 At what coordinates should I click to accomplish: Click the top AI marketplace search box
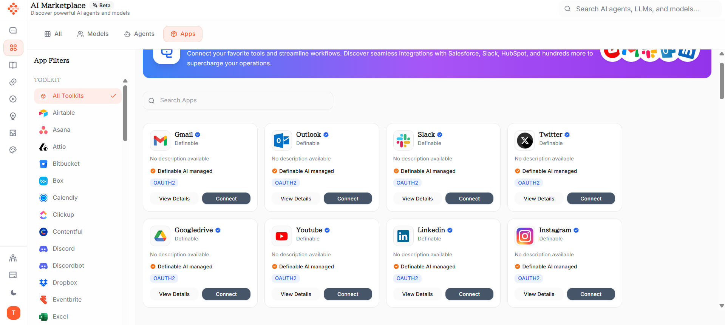coord(640,9)
